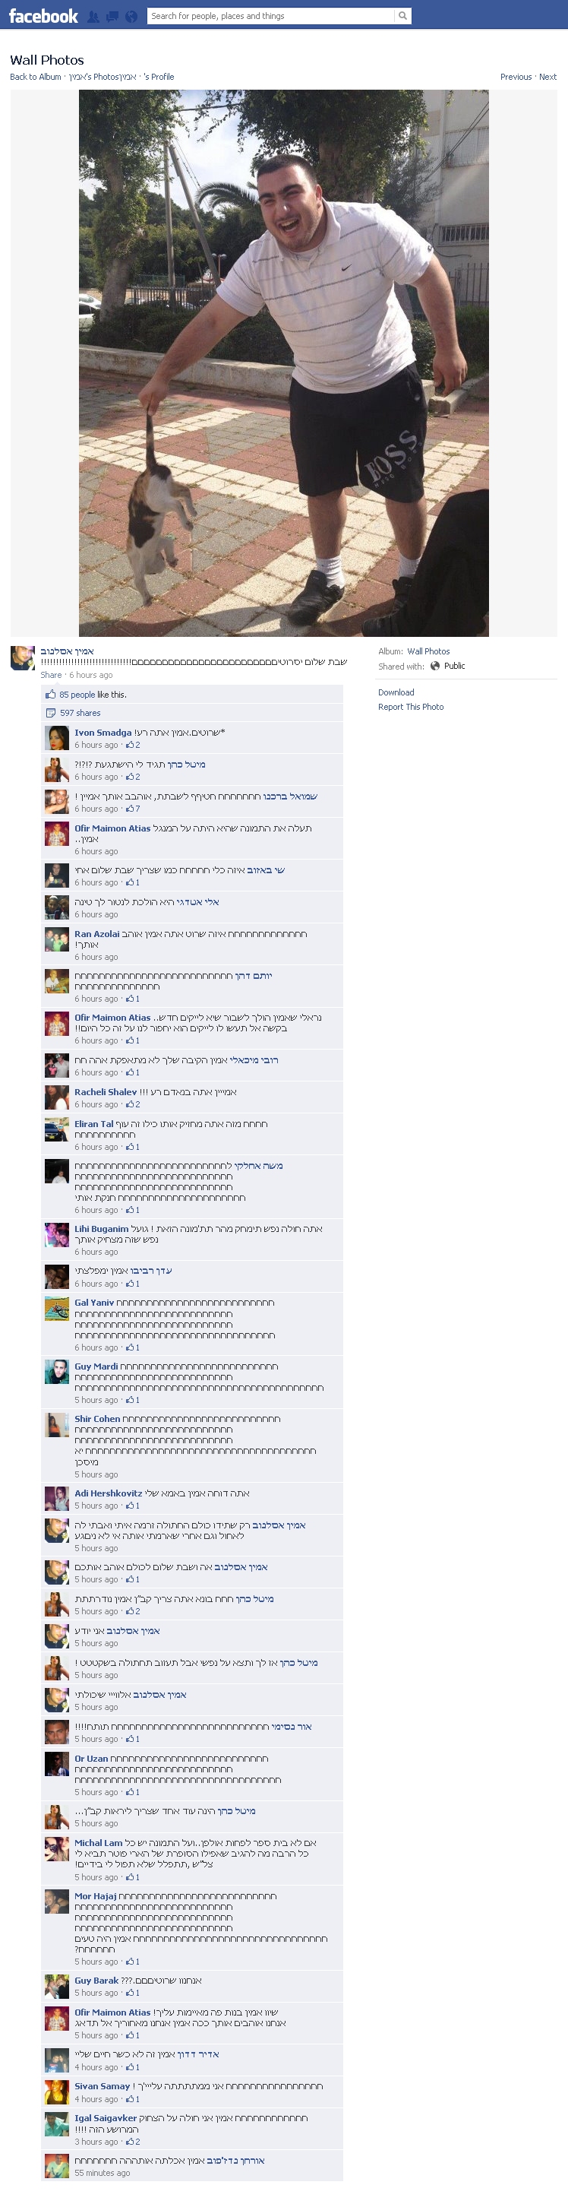Click the shares icon next to 597 shares
Screen dimensions: 568x2204
(x=50, y=713)
